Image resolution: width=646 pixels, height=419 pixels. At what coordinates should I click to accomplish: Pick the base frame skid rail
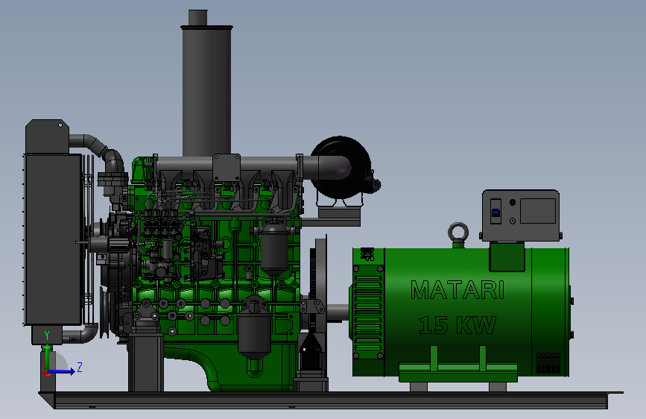[x=331, y=400]
